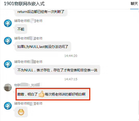The height and width of the screenshot is (121, 139).
Task: Select the 不为NULL，表才存在 message bubble
Action: click(x=57, y=70)
